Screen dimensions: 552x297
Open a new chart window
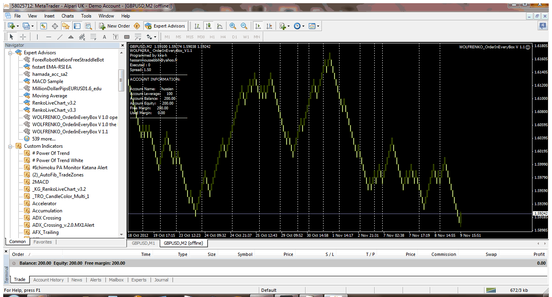click(x=11, y=26)
